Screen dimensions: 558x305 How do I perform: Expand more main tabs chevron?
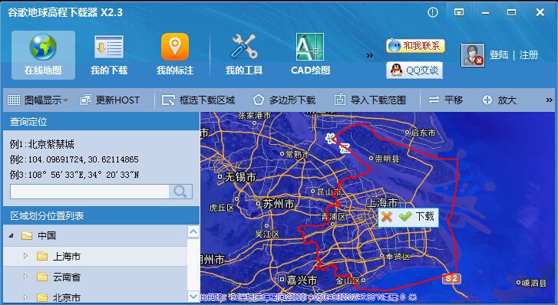click(x=370, y=55)
